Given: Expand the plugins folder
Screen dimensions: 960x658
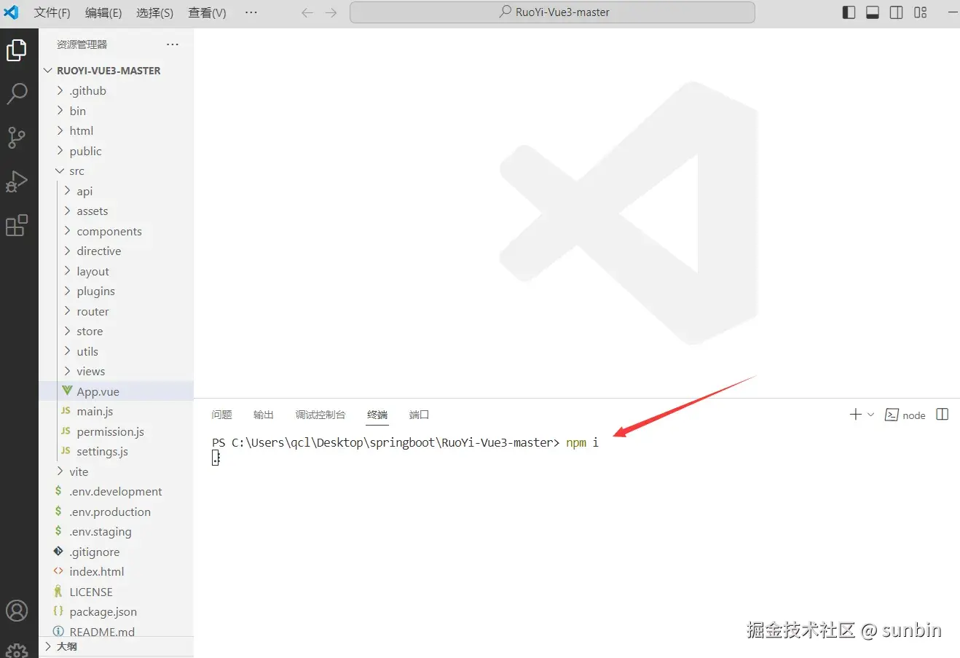Looking at the screenshot, I should pyautogui.click(x=117, y=291).
